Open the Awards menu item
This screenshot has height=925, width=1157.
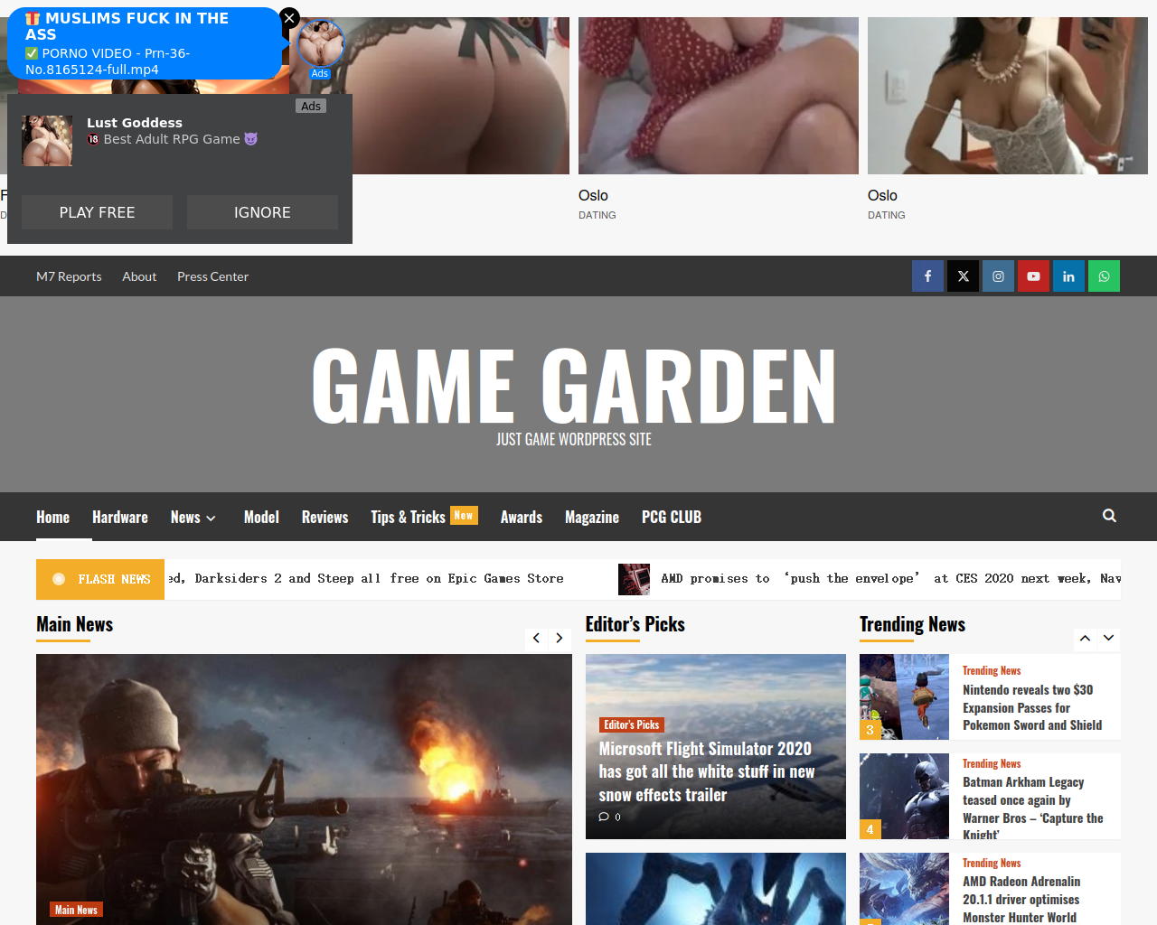coord(522,517)
